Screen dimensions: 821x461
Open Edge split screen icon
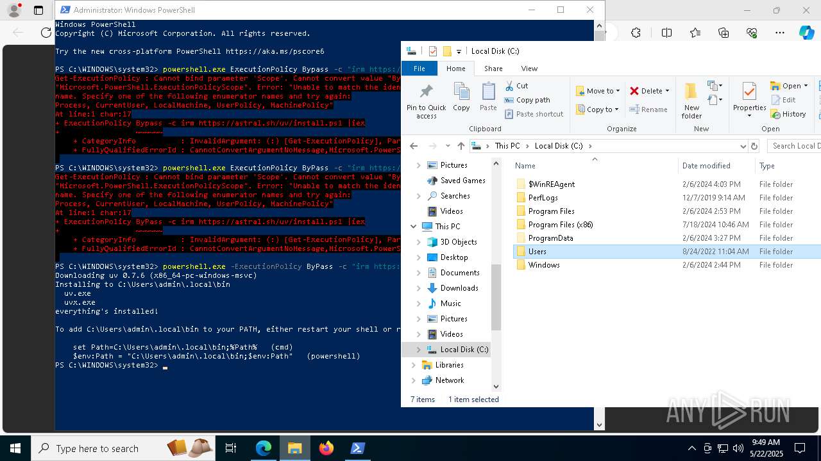click(666, 33)
